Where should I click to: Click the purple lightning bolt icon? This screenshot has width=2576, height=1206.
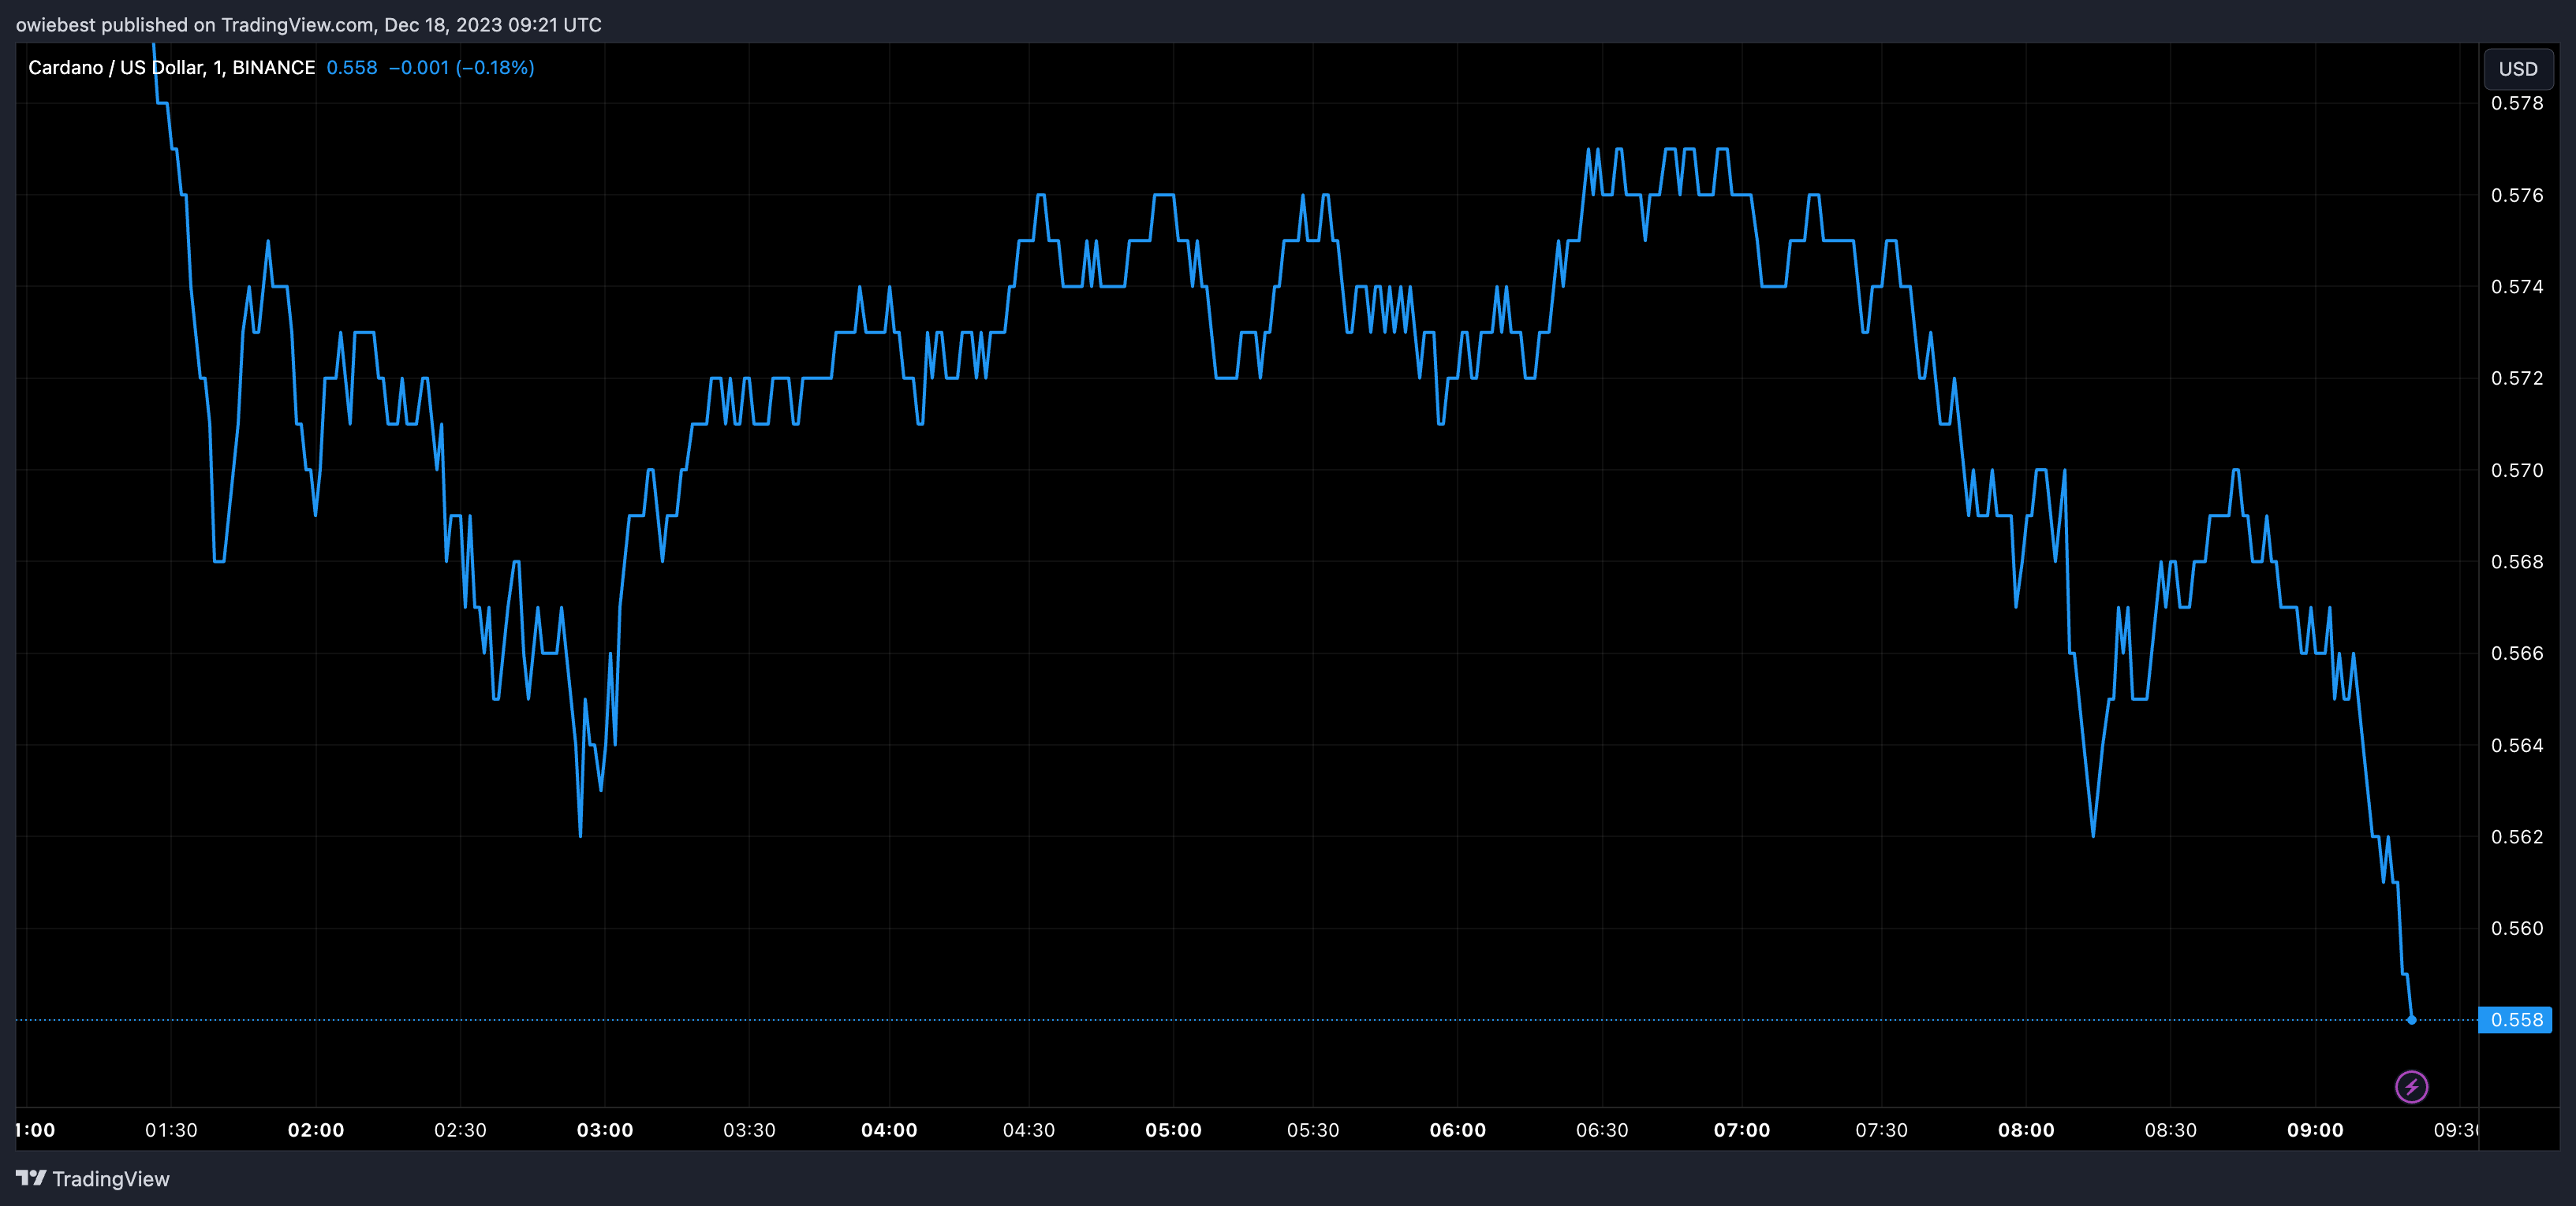[2411, 1086]
